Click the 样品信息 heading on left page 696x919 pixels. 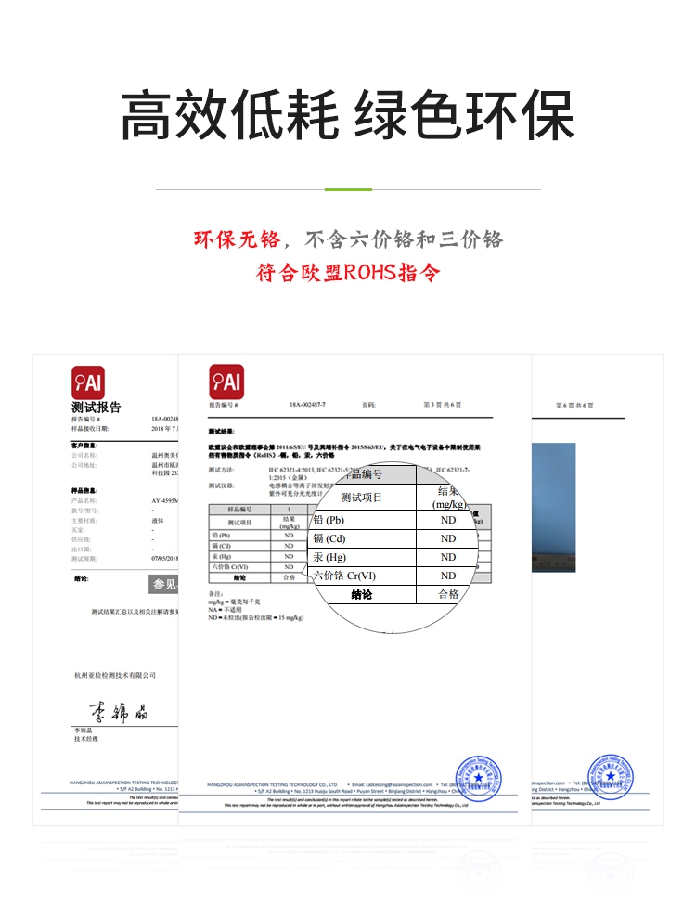pyautogui.click(x=84, y=490)
